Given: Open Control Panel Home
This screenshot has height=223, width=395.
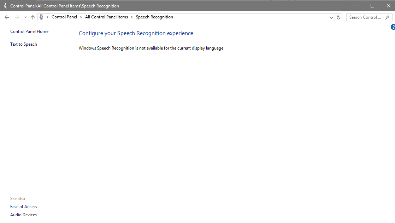Looking at the screenshot, I should click(29, 32).
